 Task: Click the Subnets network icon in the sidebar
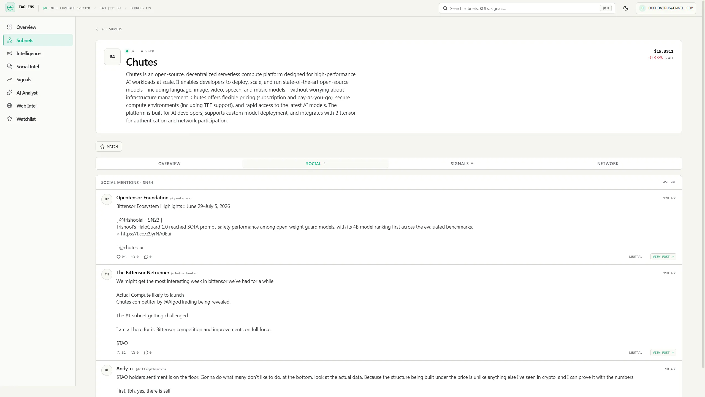[10, 40]
